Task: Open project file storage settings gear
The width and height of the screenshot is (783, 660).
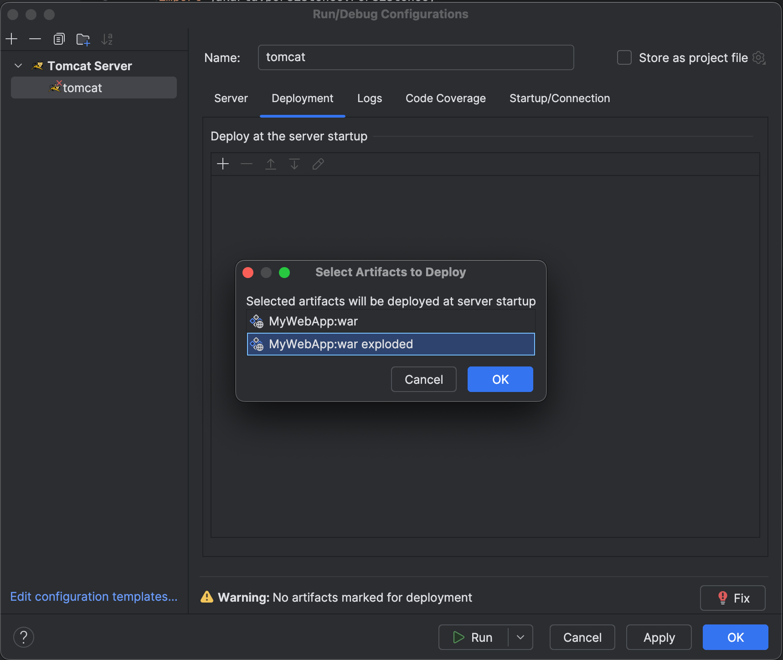Action: [x=759, y=57]
